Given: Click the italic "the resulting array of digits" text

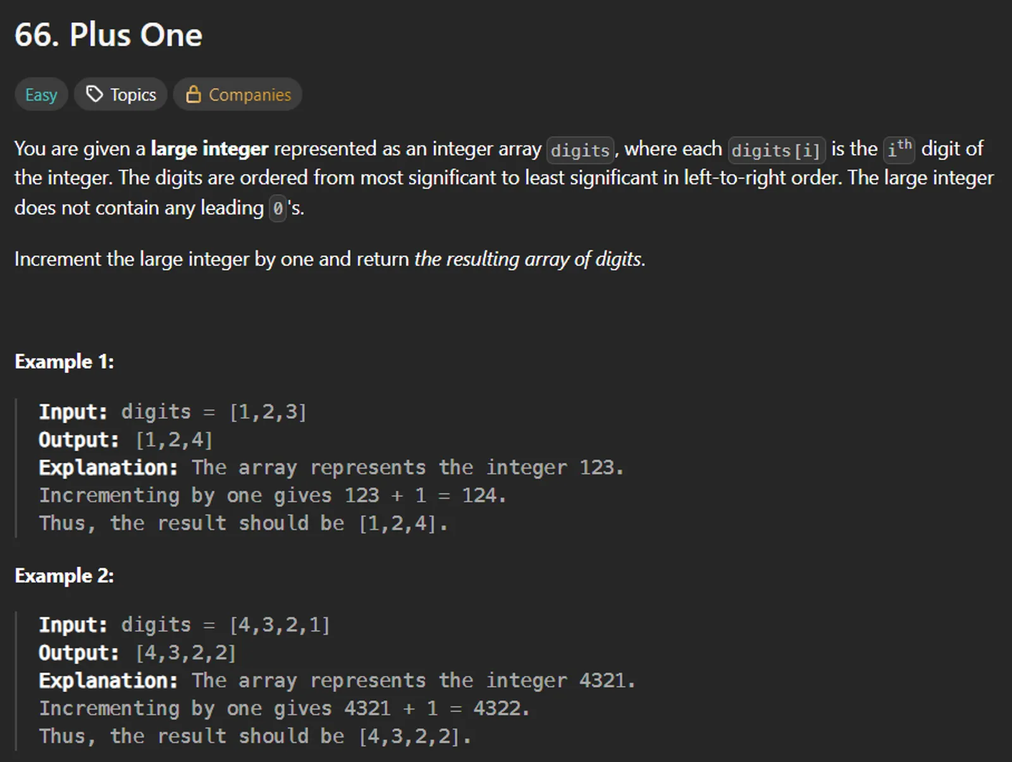Looking at the screenshot, I should tap(529, 259).
